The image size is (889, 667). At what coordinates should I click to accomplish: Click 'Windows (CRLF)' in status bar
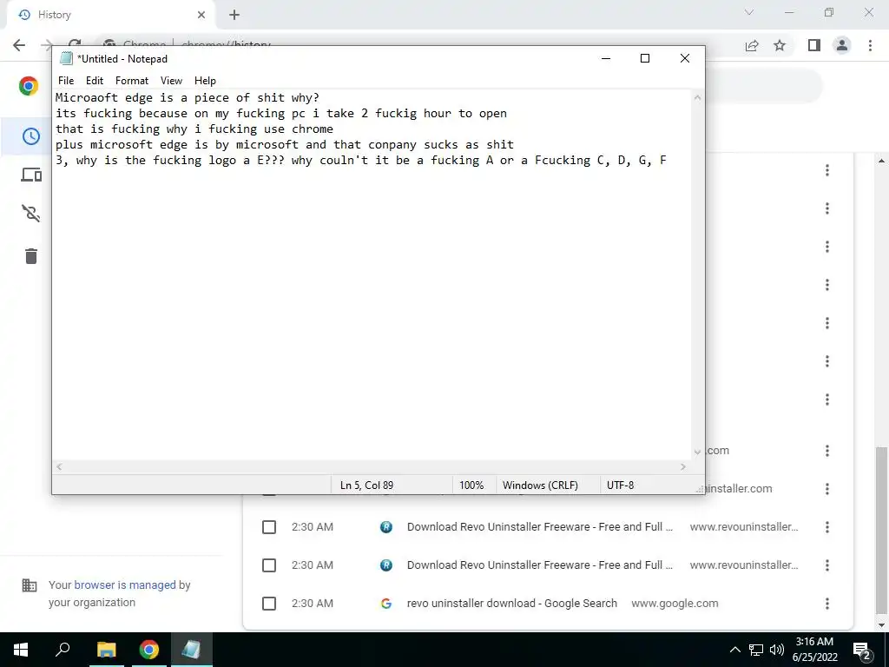(540, 485)
